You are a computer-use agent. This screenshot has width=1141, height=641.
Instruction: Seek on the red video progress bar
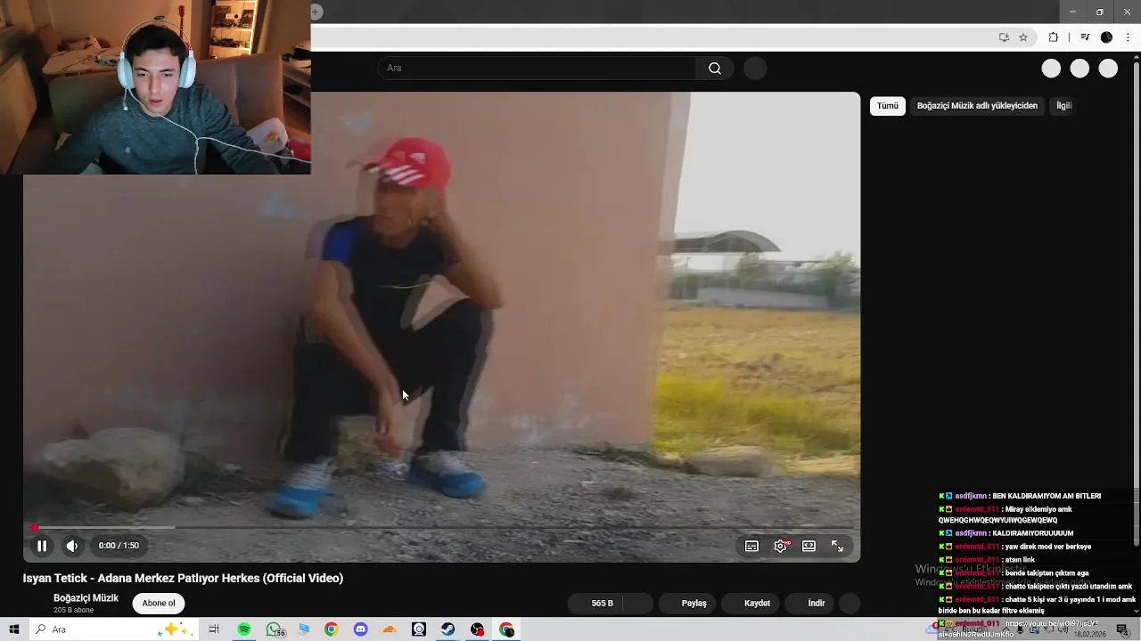(x=441, y=528)
